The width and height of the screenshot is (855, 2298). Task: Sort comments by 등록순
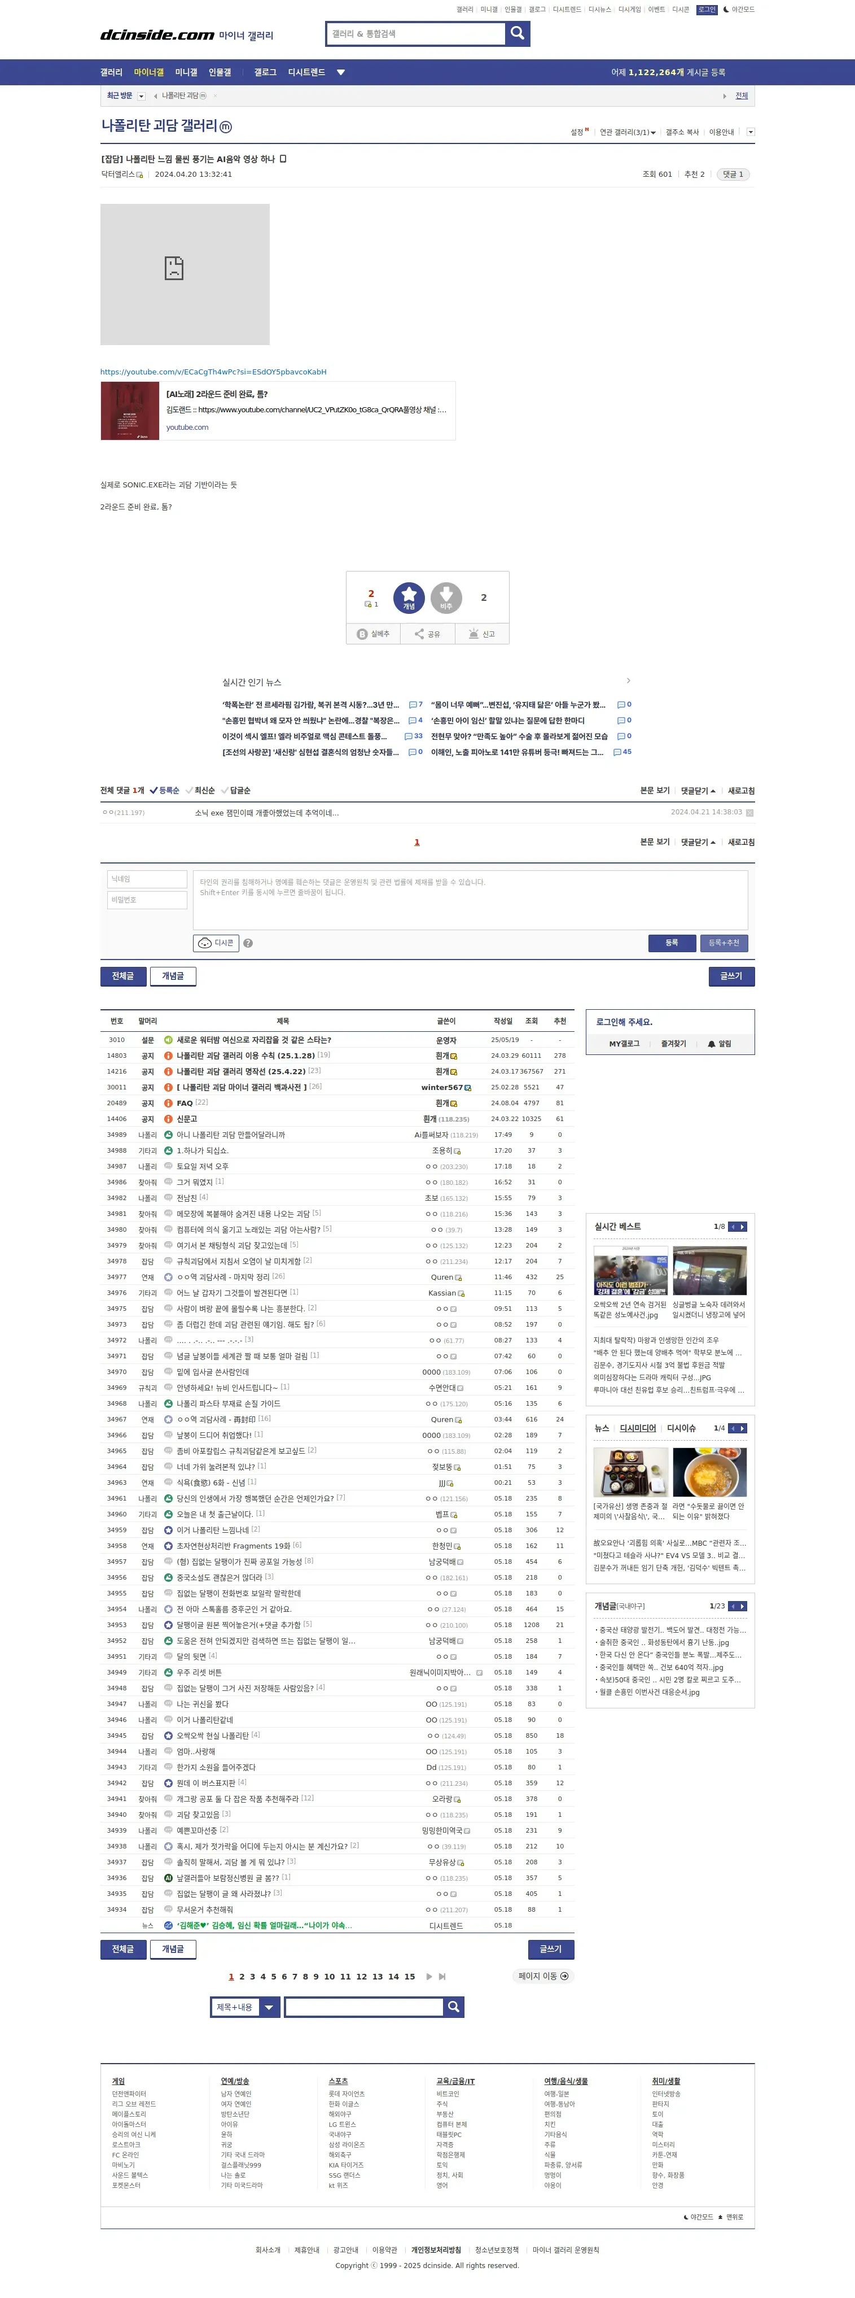coord(165,791)
